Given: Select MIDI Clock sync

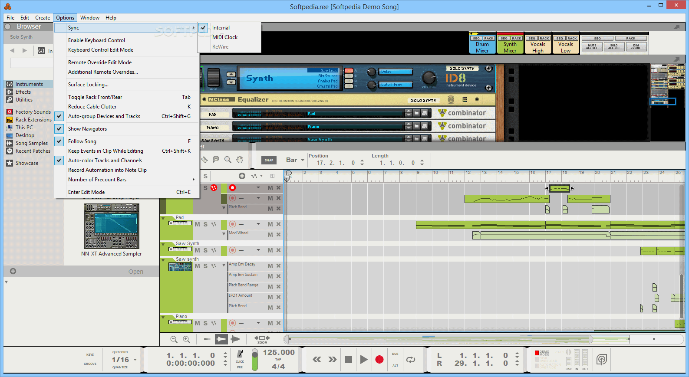Looking at the screenshot, I should pyautogui.click(x=229, y=37).
